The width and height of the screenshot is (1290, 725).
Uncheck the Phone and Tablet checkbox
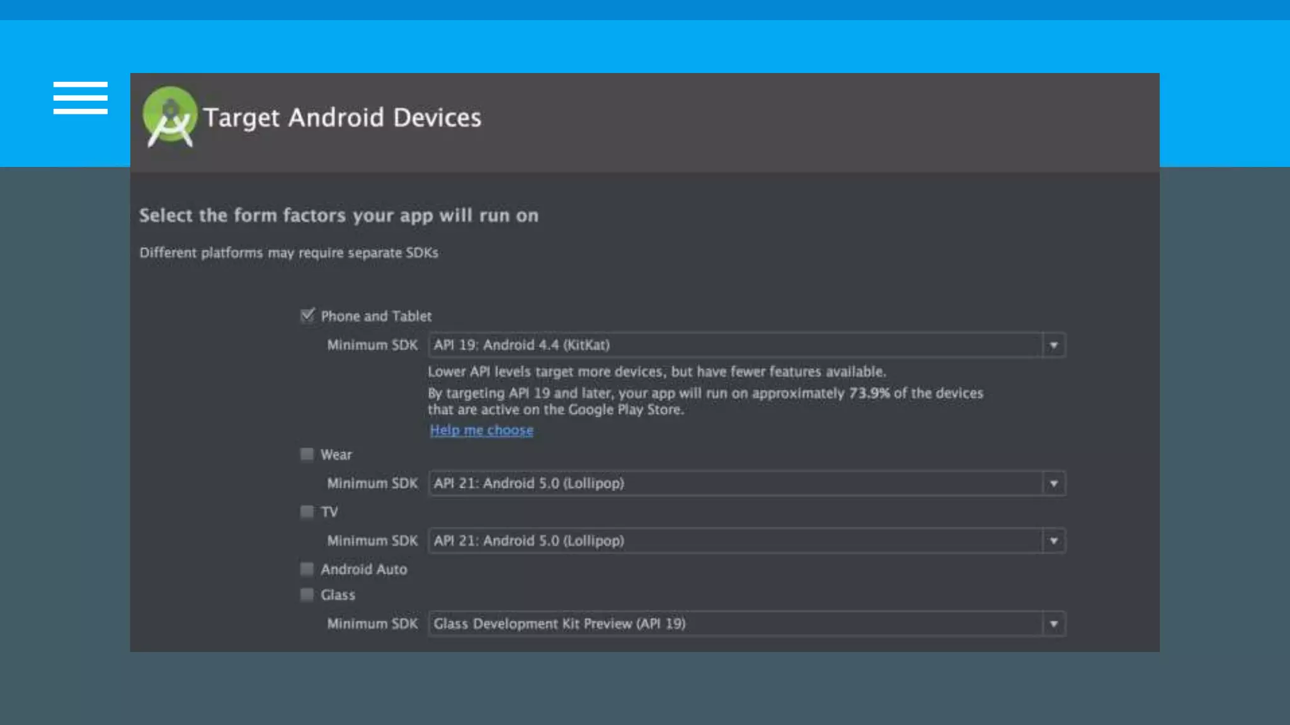point(307,315)
